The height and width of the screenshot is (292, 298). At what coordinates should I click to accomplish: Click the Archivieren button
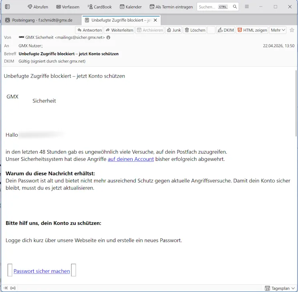pyautogui.click(x=150, y=30)
